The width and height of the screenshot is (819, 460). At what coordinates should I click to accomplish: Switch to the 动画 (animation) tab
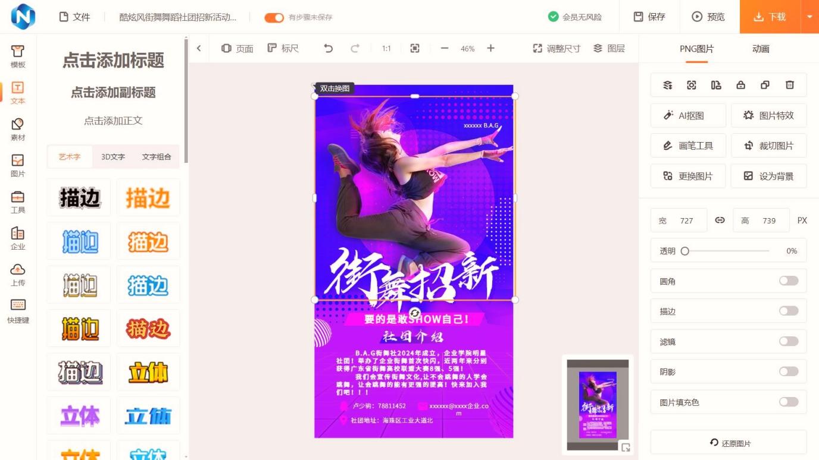(x=760, y=48)
